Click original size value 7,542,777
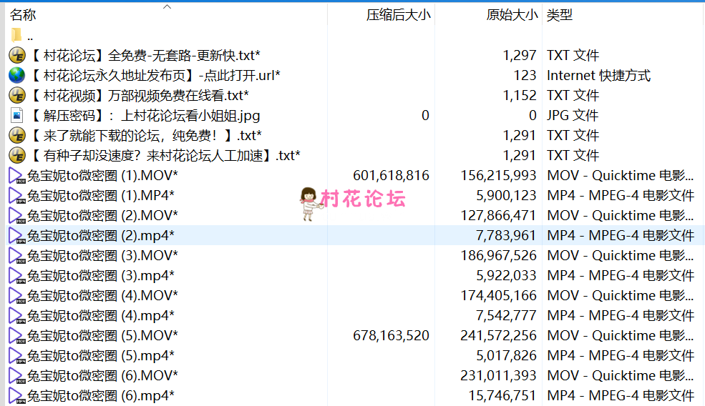This screenshot has width=705, height=406. pos(506,315)
